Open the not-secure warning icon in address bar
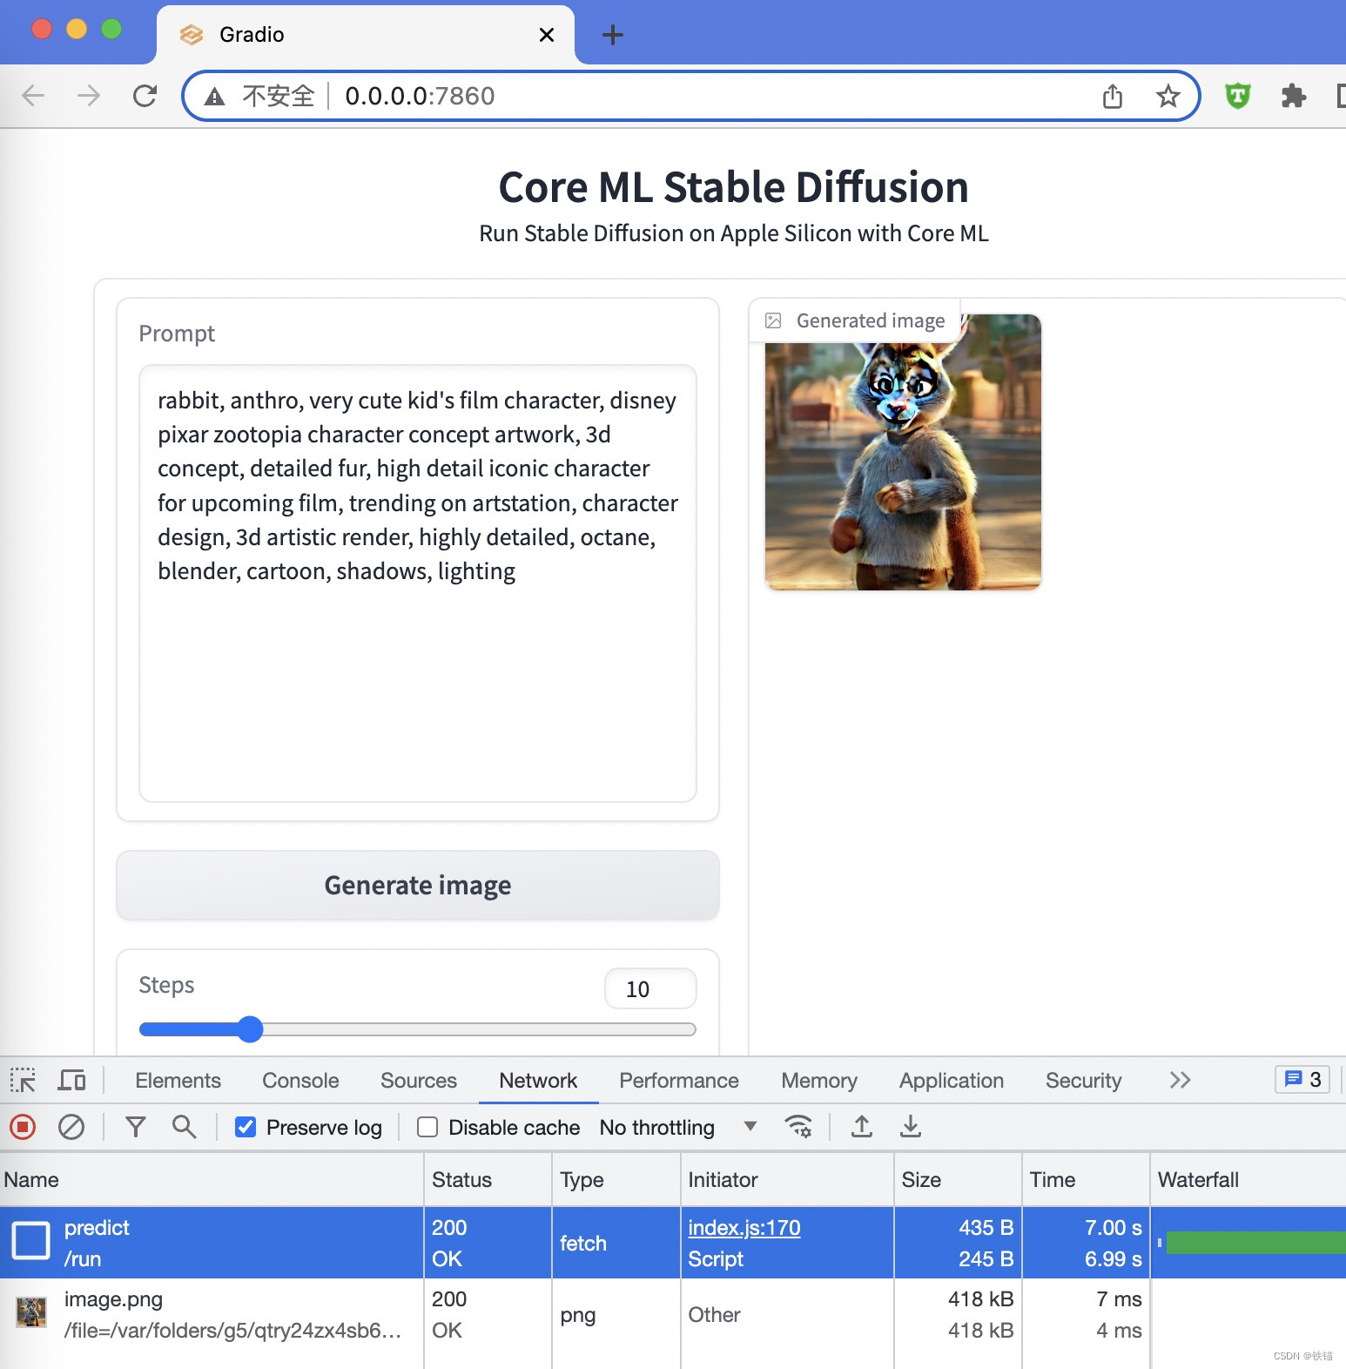This screenshot has height=1369, width=1346. coord(214,96)
